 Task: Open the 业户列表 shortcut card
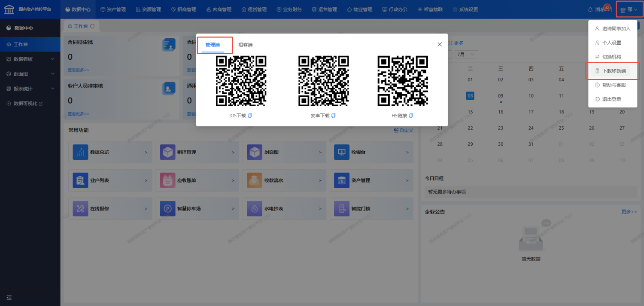tap(110, 181)
